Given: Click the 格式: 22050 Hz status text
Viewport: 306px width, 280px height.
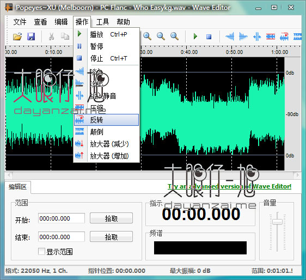Looking at the screenshot, I should pyautogui.click(x=36, y=271).
